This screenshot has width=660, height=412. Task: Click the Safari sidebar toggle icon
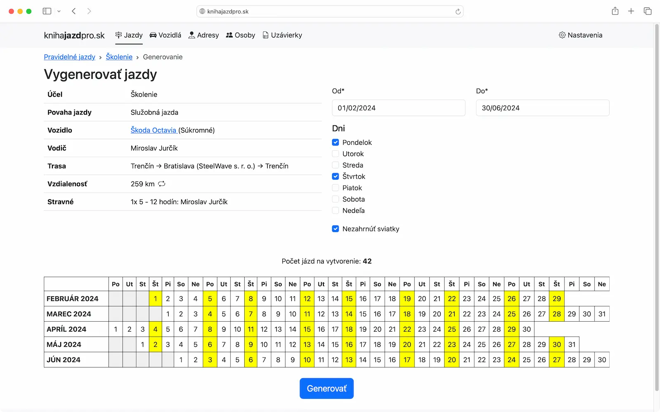tap(47, 11)
